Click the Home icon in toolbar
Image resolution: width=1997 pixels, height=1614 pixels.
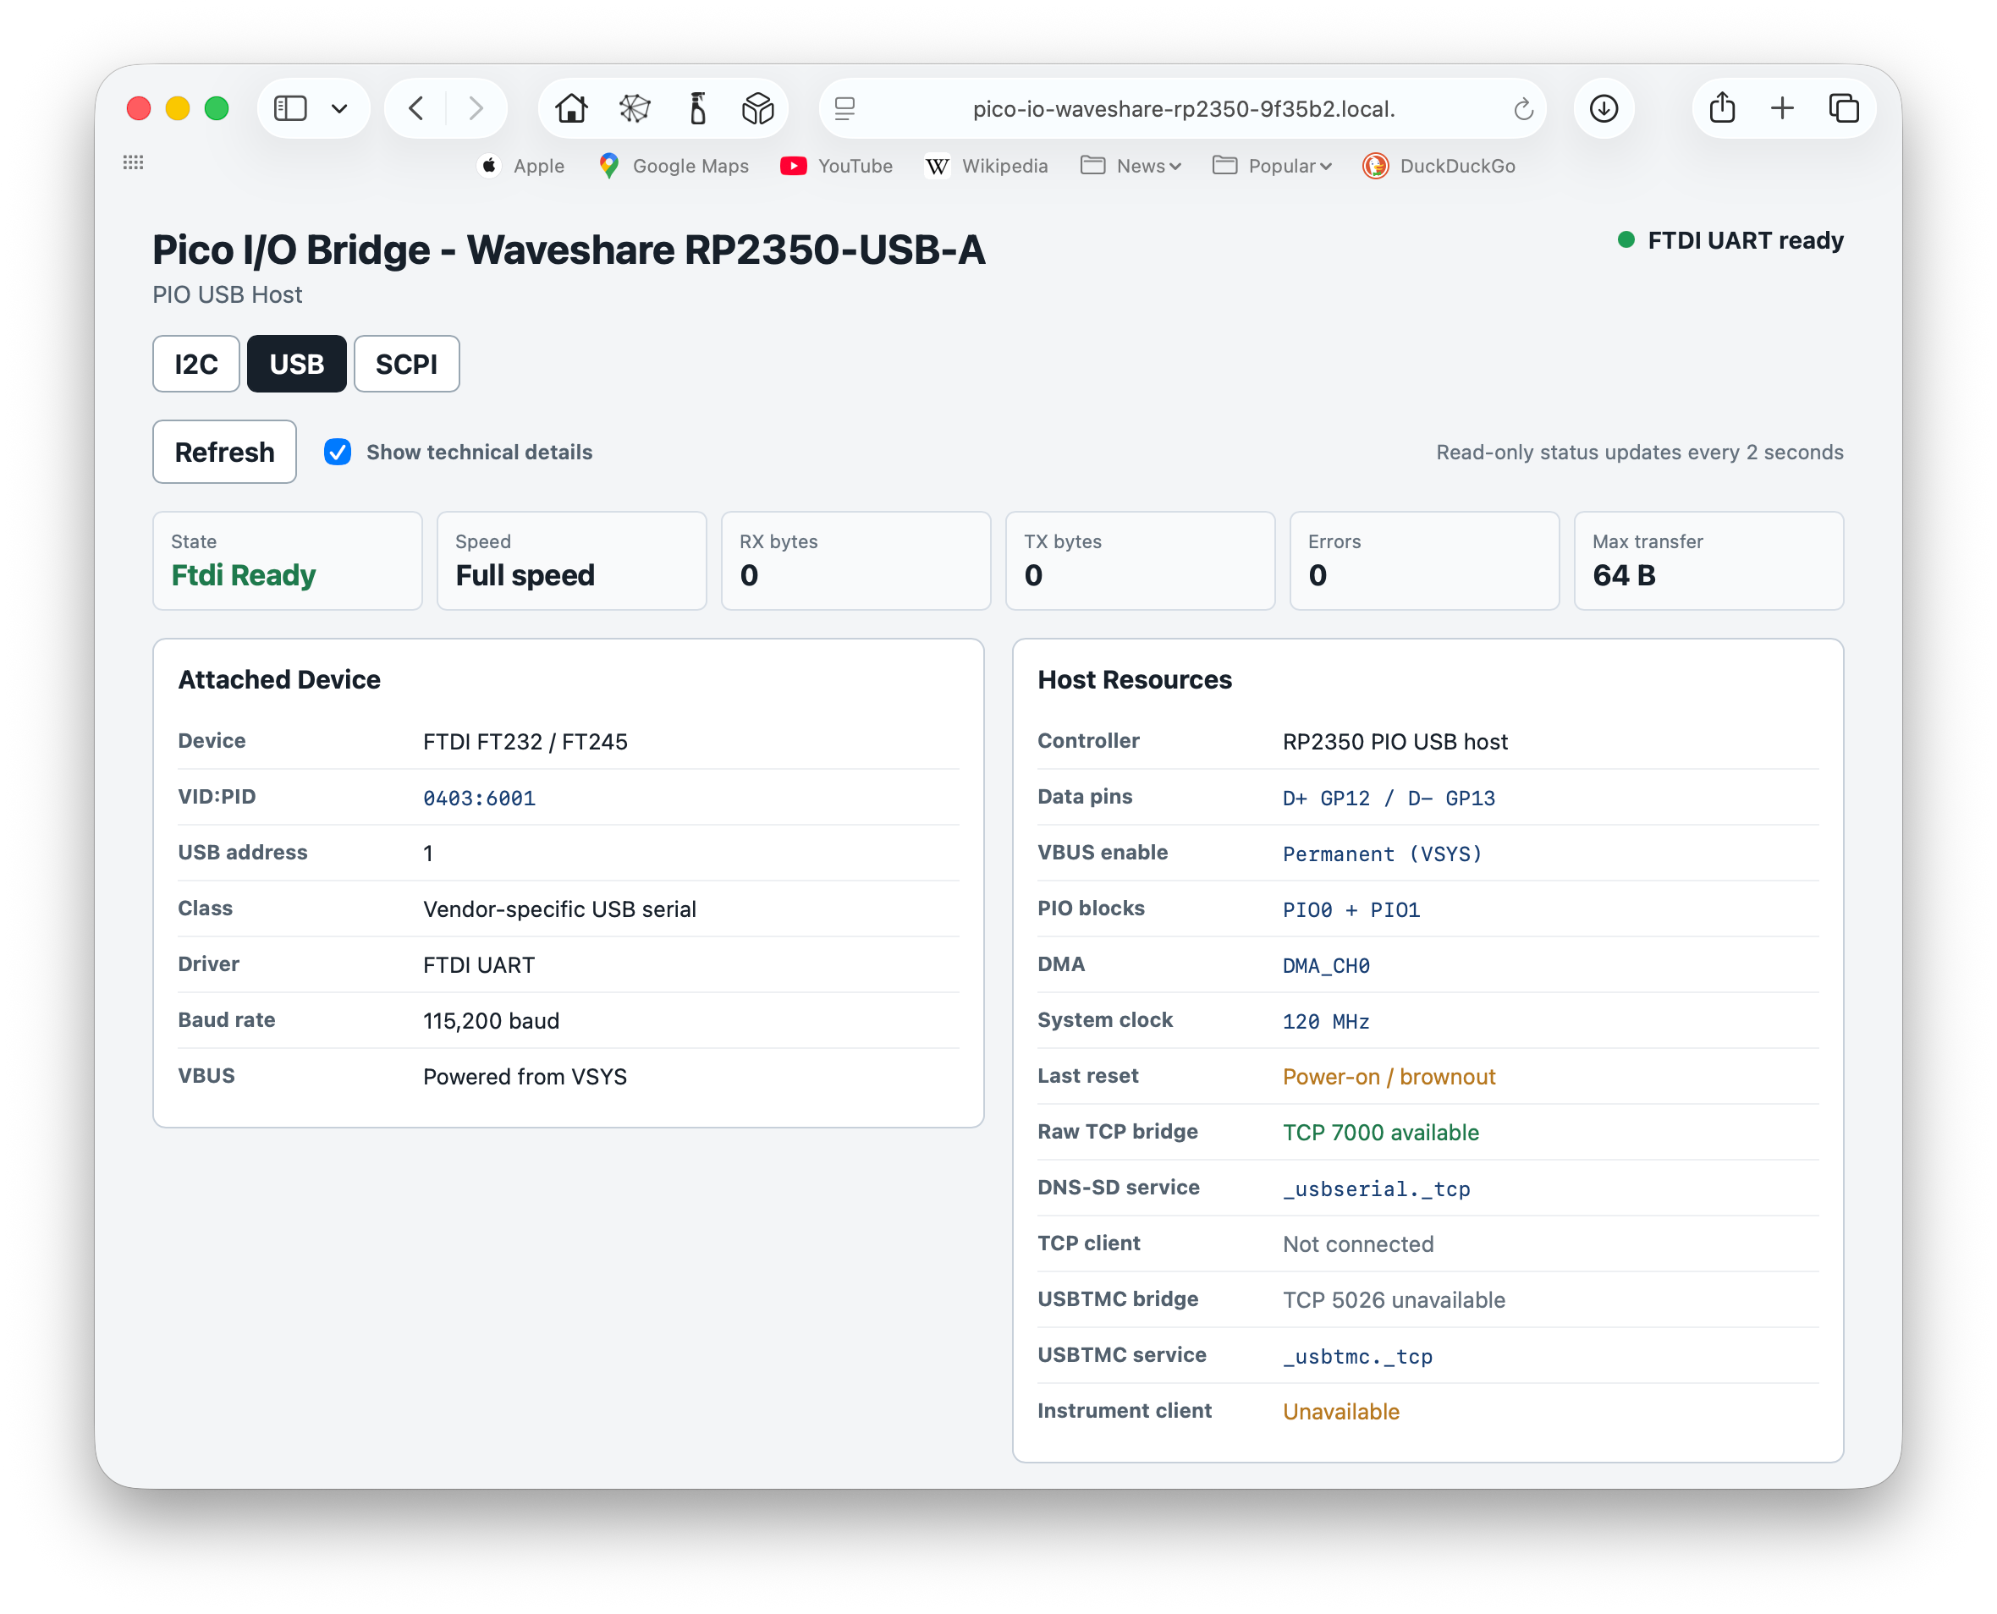(x=571, y=109)
